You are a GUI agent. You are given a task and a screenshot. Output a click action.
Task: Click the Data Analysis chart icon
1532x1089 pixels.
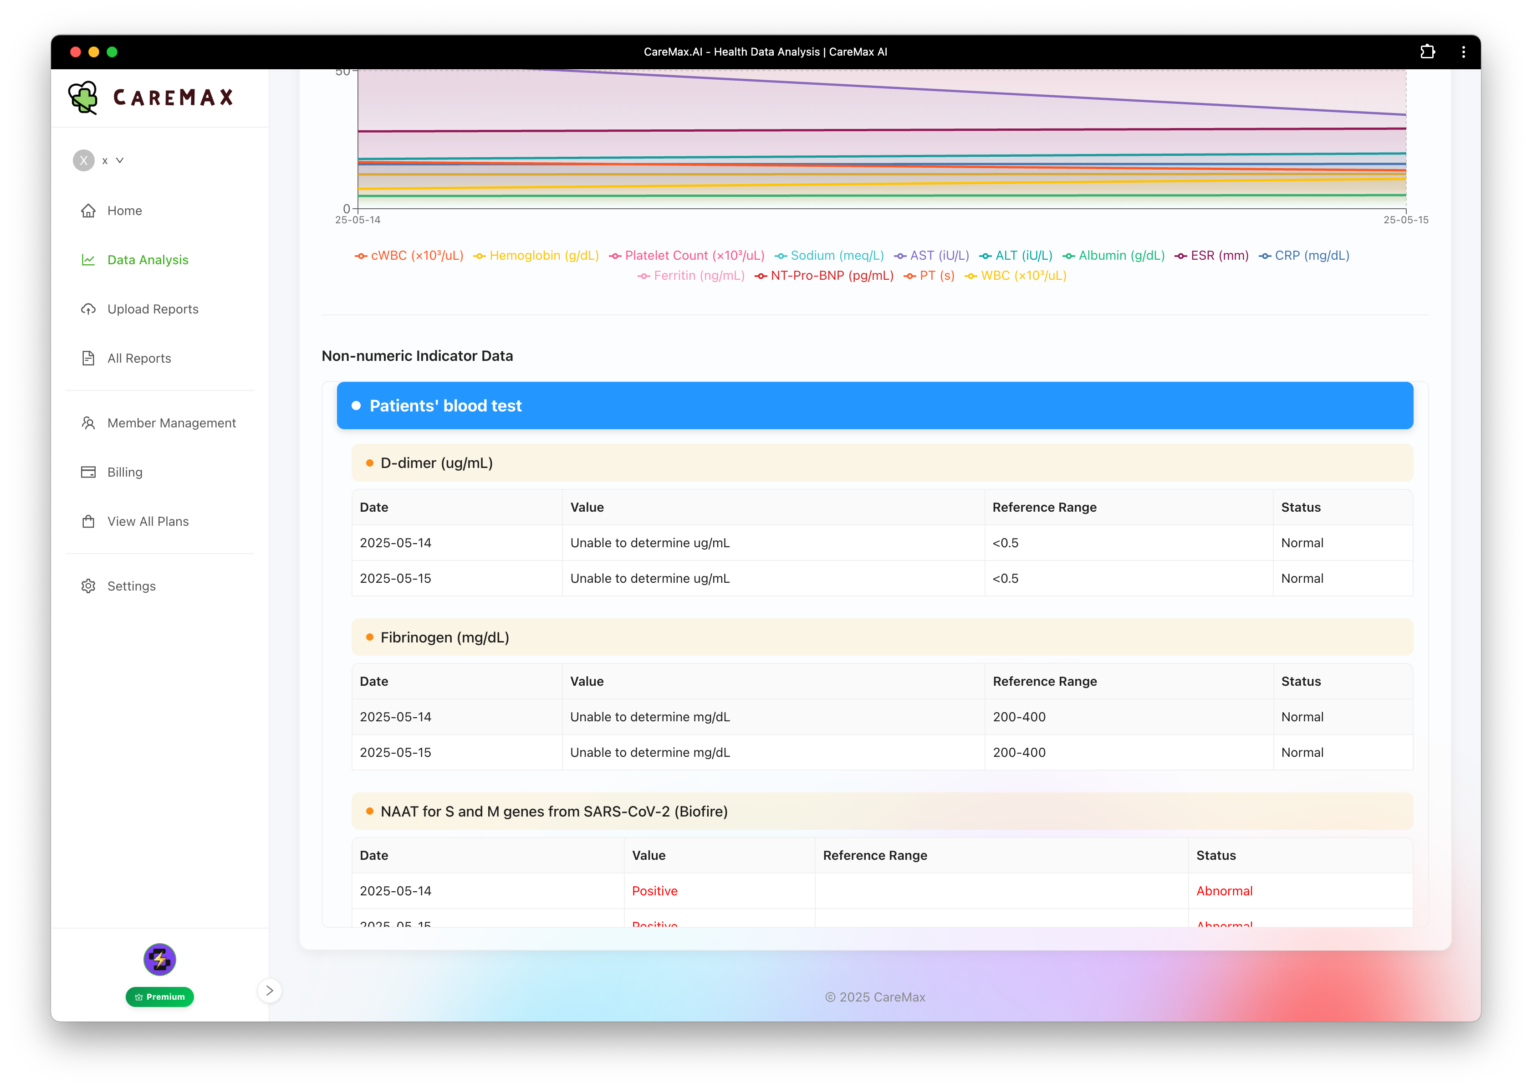point(88,260)
